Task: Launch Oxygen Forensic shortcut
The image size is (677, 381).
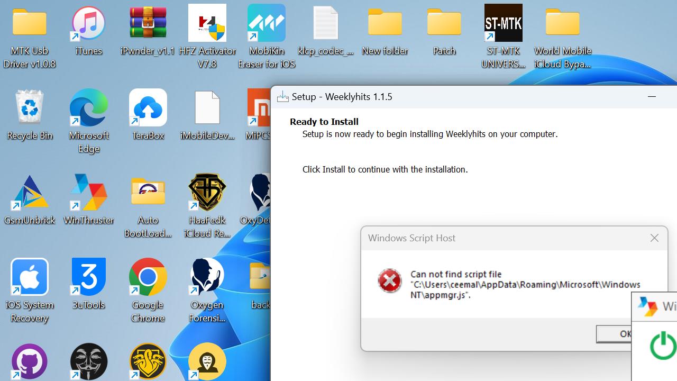Action: click(x=207, y=278)
